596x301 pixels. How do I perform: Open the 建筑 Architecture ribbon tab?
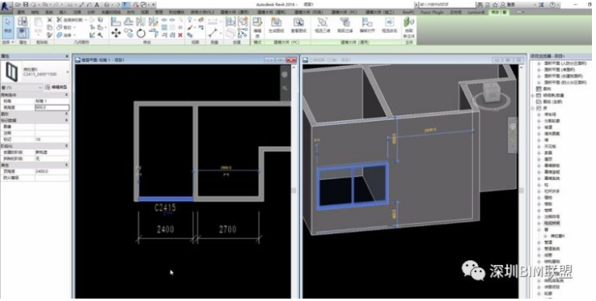tap(22, 12)
